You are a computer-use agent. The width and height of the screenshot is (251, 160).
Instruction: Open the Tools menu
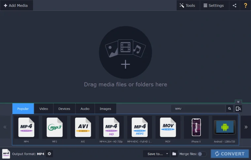point(188,5)
